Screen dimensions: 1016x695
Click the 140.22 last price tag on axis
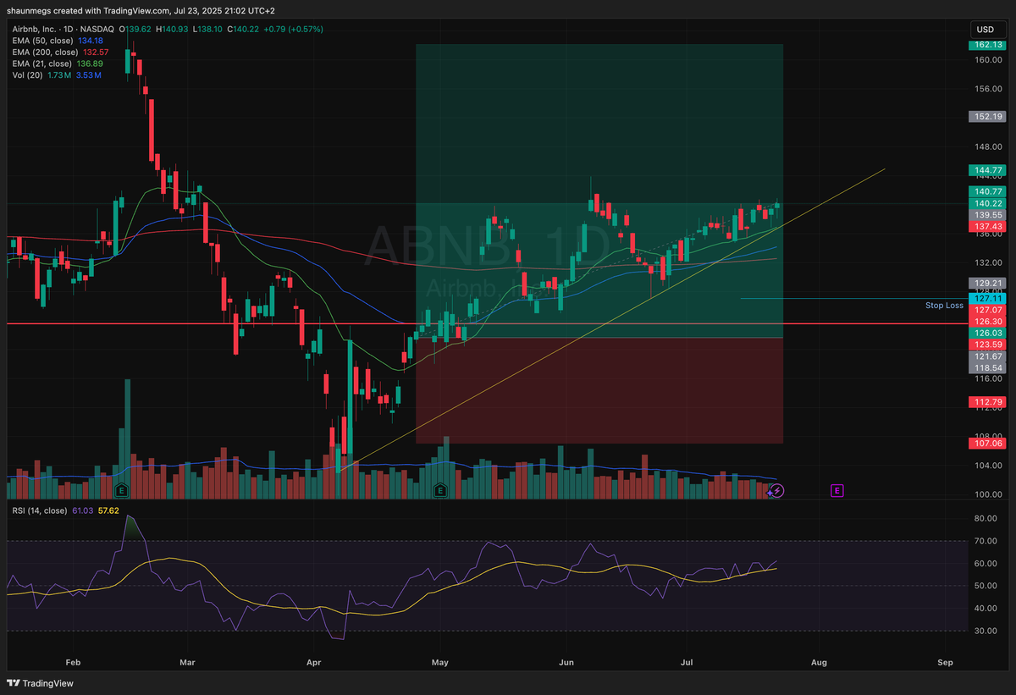click(x=986, y=204)
